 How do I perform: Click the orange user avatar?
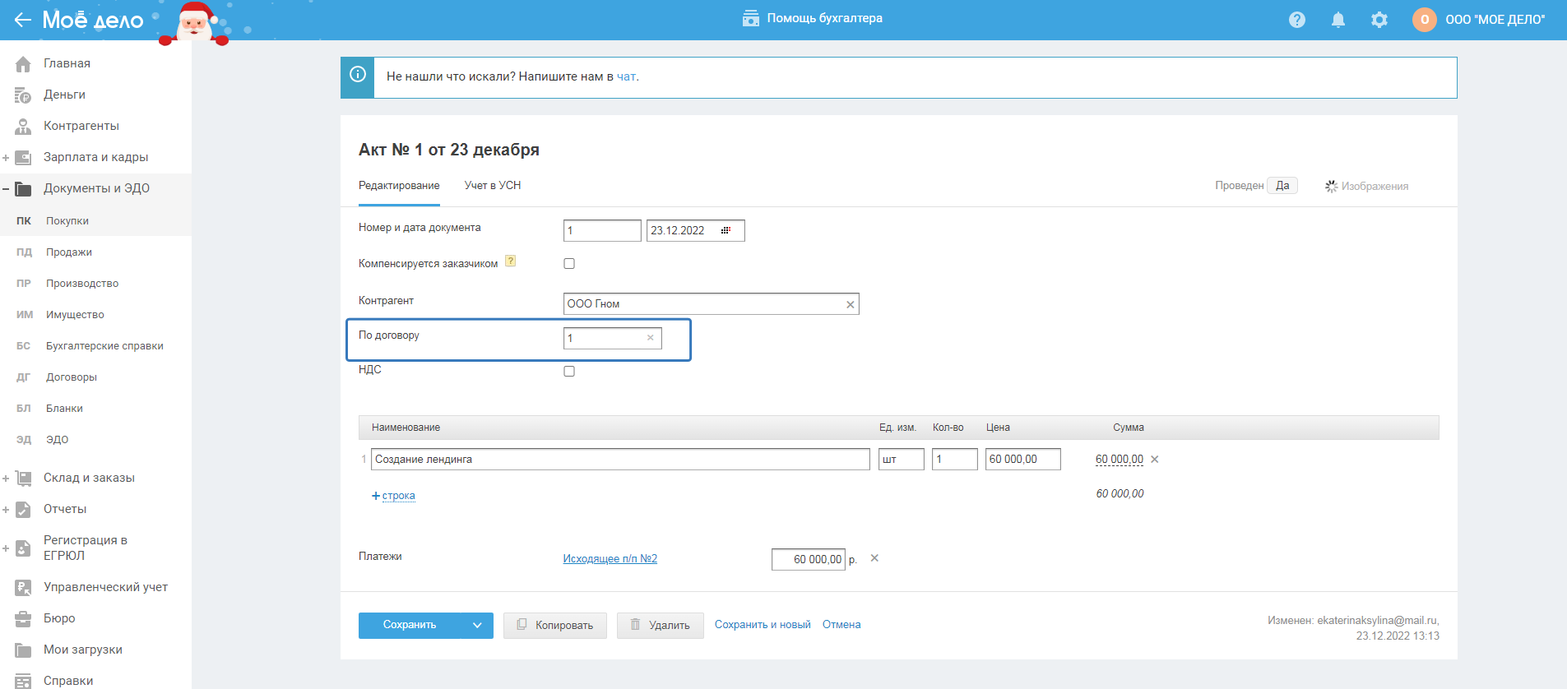coord(1425,20)
